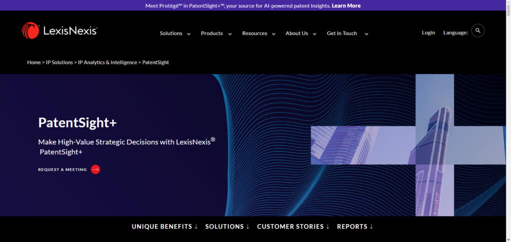Expand the chevron beside About Us

(x=314, y=34)
